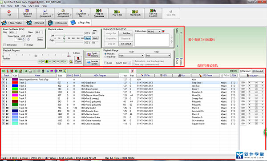Uncheck the Track 5 checkbox
This screenshot has height=161, width=267.
pos(4,92)
